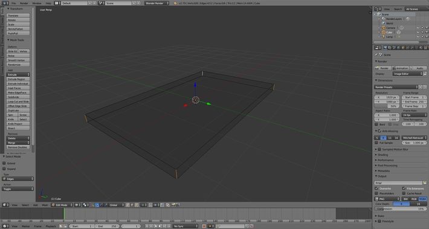Open the Mesh menu in viewport header
The image size is (429, 229).
45,205
